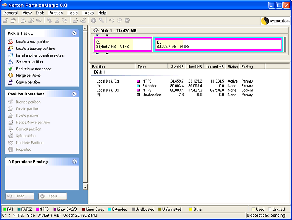The image size is (292, 220).
Task: Click the Undo button below the pending list
Action: click(x=20, y=196)
